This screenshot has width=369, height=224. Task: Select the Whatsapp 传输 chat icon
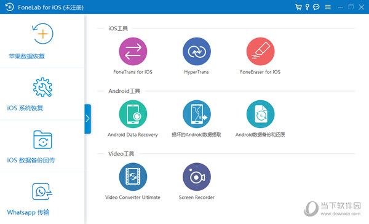(42, 191)
